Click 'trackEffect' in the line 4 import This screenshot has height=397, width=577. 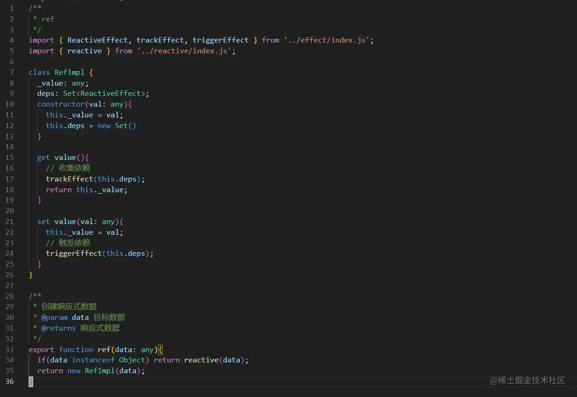pyautogui.click(x=160, y=40)
